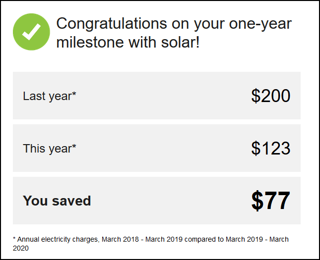Screen dimensions: 320x260
Task: Click the asterisk starting the footnote
Action: click(14, 239)
